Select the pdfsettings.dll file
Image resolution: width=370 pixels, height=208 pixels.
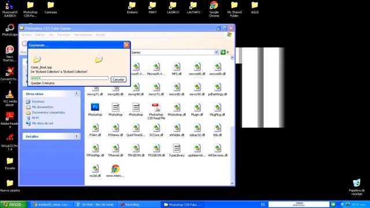217,90
